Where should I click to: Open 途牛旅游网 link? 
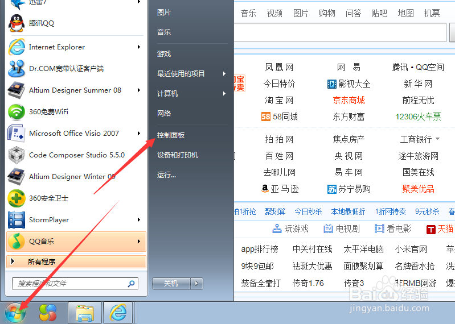tap(418, 156)
